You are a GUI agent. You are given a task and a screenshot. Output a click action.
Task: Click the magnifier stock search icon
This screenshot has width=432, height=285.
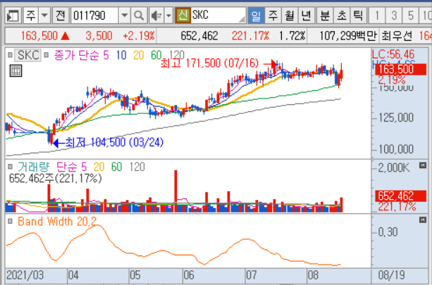(139, 15)
